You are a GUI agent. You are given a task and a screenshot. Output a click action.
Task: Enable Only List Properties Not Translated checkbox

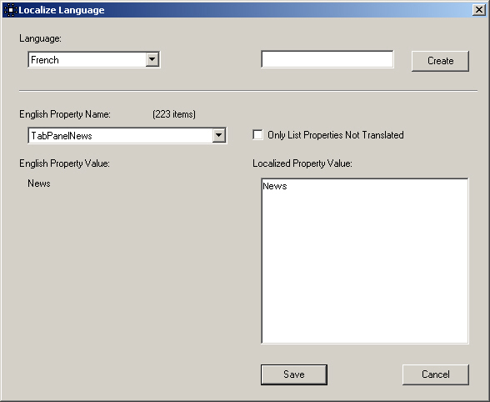point(257,135)
